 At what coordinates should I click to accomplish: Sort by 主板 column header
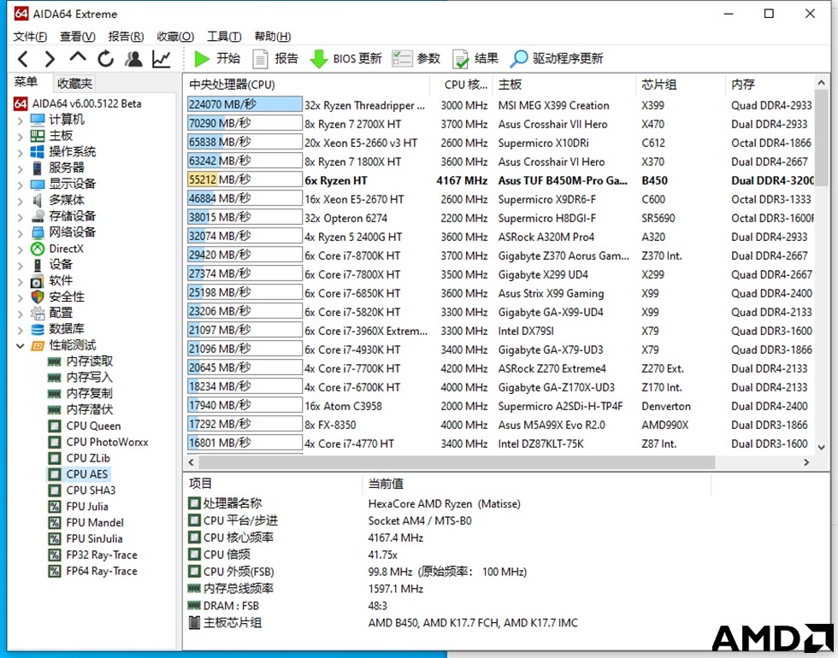(x=564, y=85)
